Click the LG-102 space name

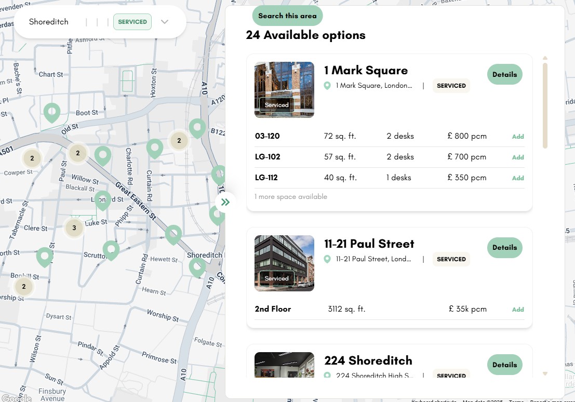coord(268,157)
